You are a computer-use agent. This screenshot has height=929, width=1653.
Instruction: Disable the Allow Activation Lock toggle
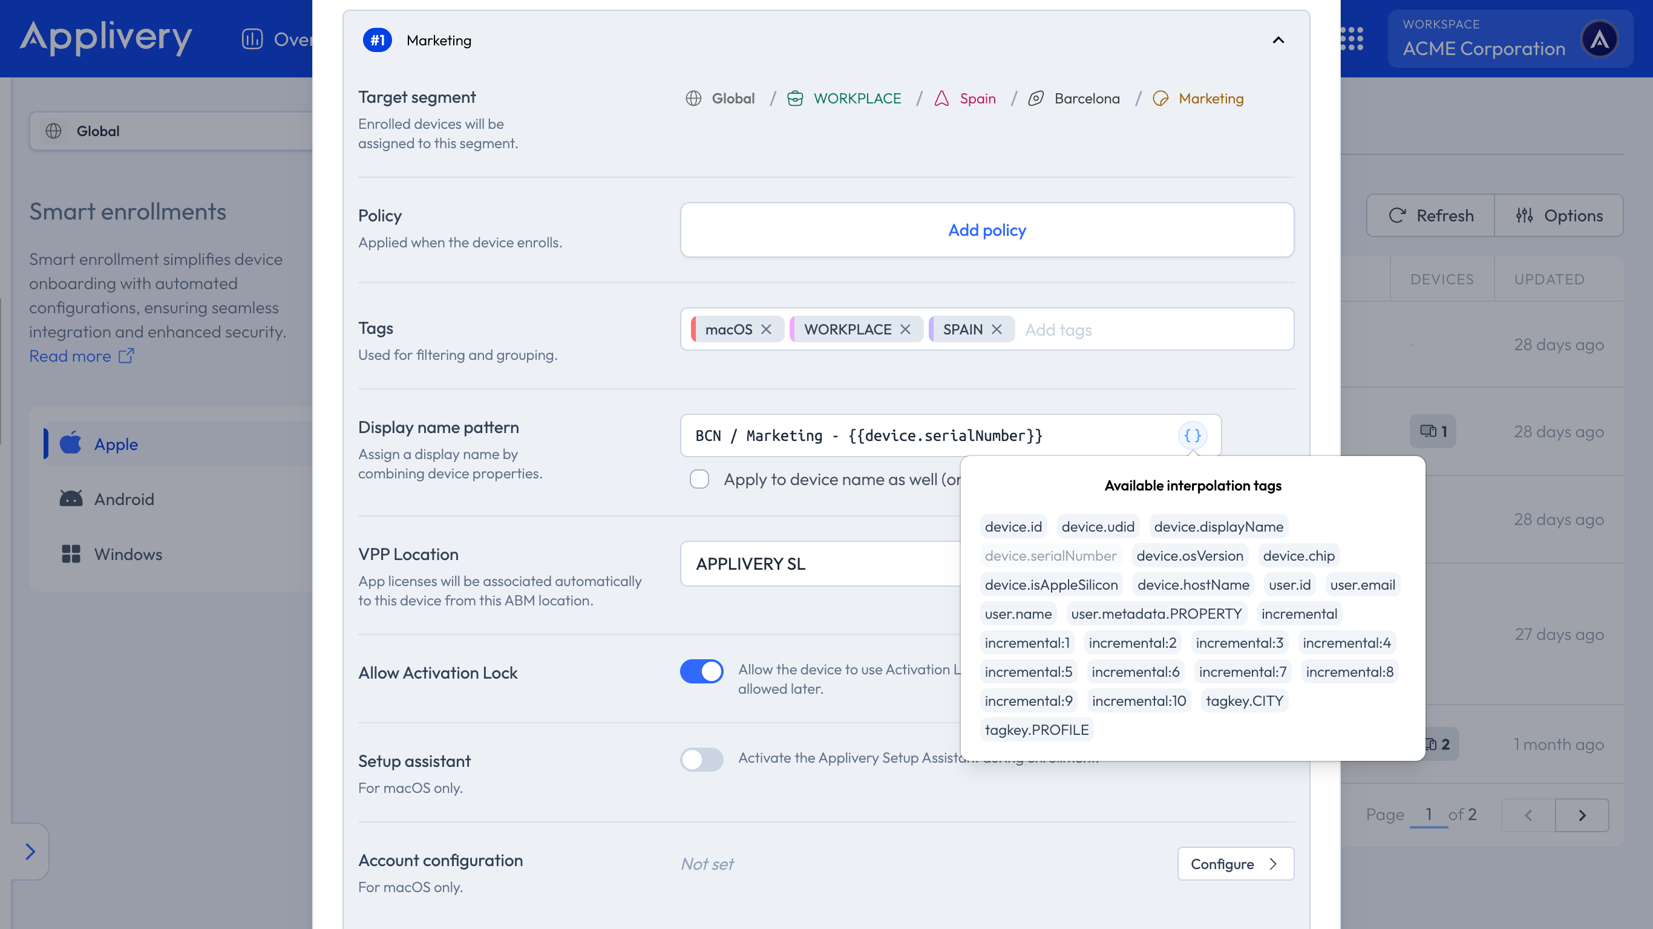[x=701, y=672]
